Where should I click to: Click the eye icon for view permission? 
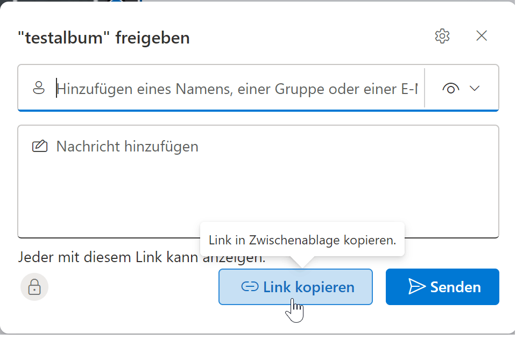coord(451,89)
